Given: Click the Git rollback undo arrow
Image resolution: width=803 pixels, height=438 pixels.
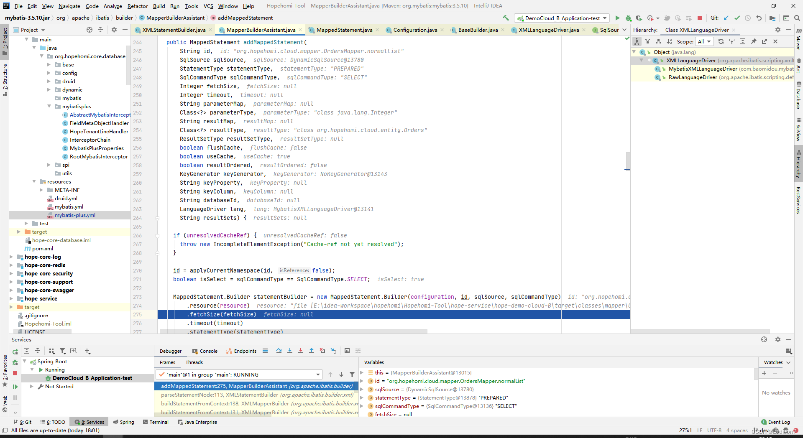Looking at the screenshot, I should click(759, 18).
